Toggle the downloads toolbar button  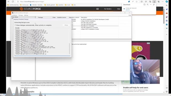click(x=154, y=2)
